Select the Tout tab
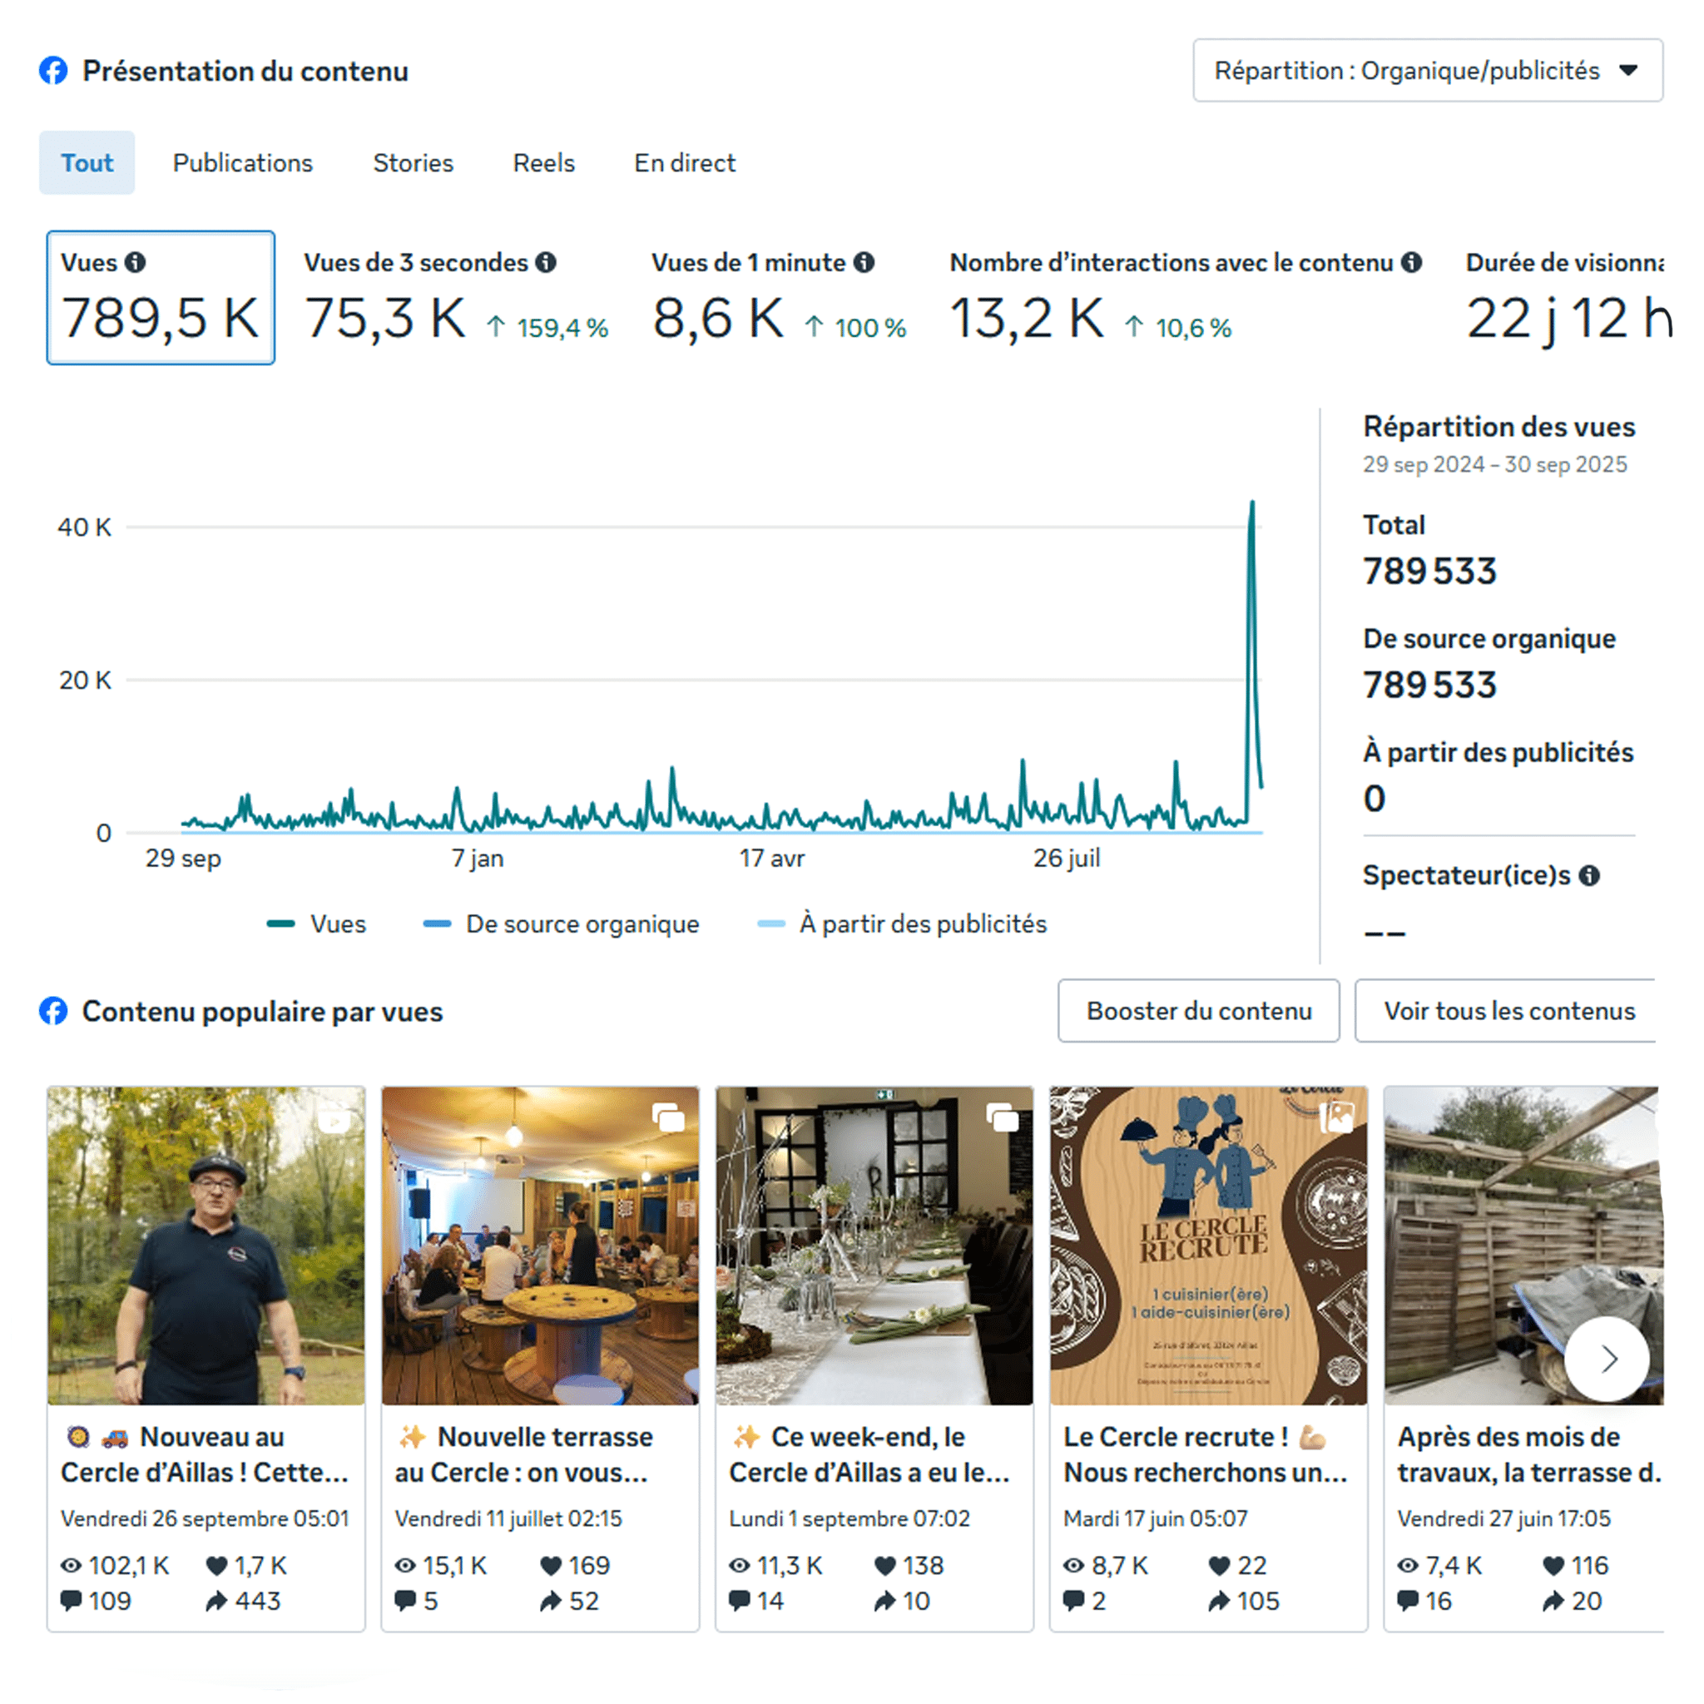The height and width of the screenshot is (1704, 1704). (87, 163)
